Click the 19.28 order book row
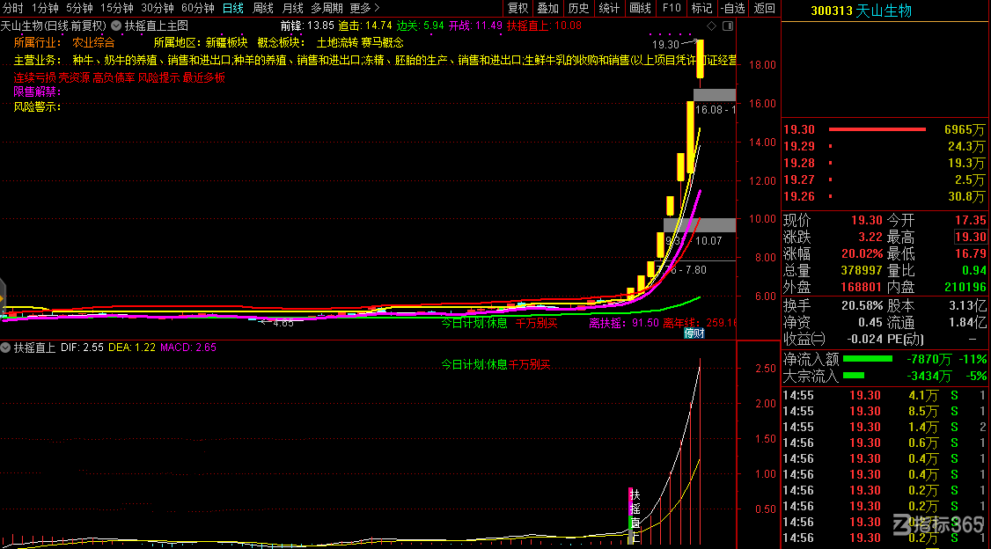 point(884,163)
